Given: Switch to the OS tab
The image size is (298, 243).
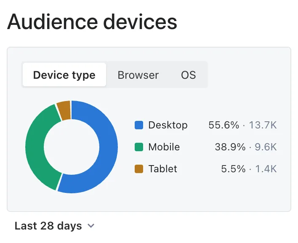Looking at the screenshot, I should [188, 75].
